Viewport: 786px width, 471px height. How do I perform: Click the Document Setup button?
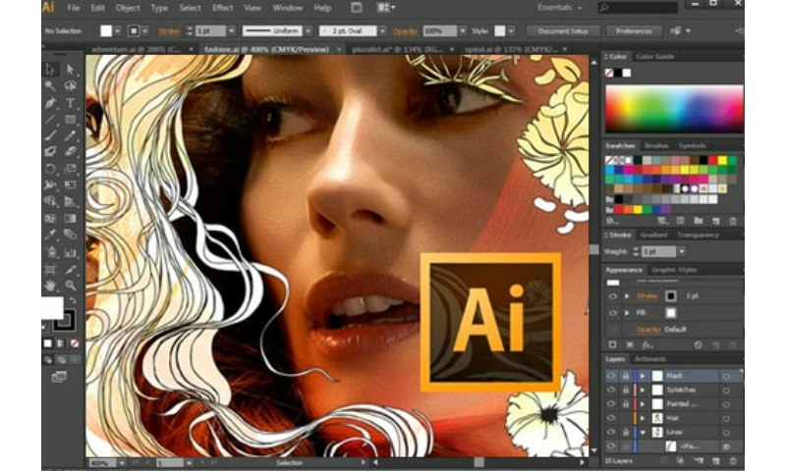[563, 31]
